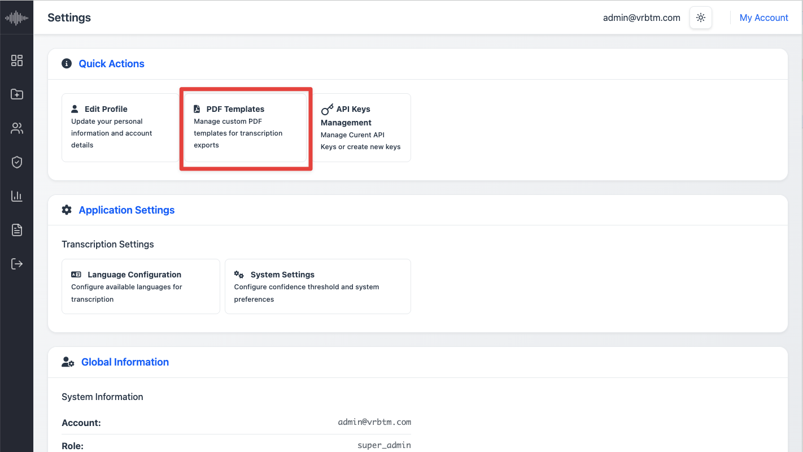Open My Account link
Screen dimensions: 803x452
(x=763, y=18)
